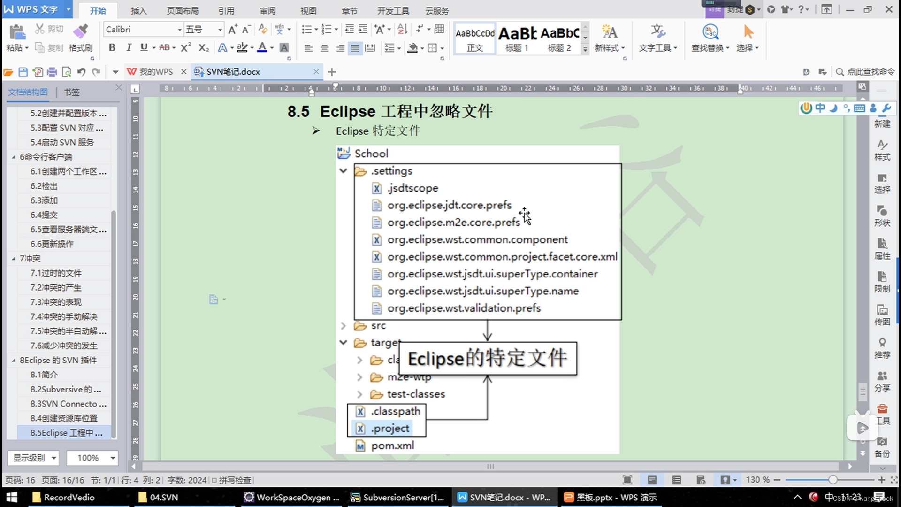Align paragraph text left

pyautogui.click(x=308, y=48)
